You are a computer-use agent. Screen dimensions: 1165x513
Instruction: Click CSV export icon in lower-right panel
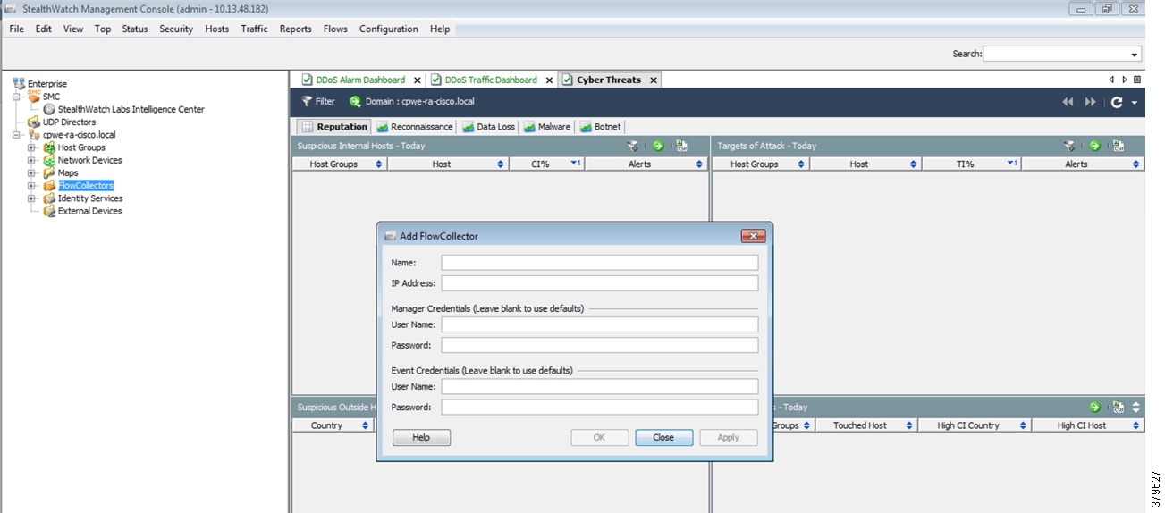pyautogui.click(x=1118, y=407)
